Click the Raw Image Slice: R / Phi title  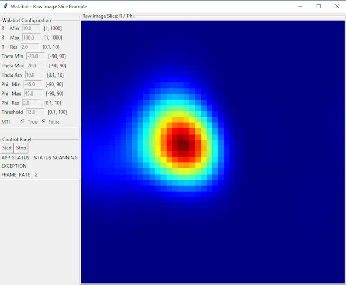click(108, 16)
